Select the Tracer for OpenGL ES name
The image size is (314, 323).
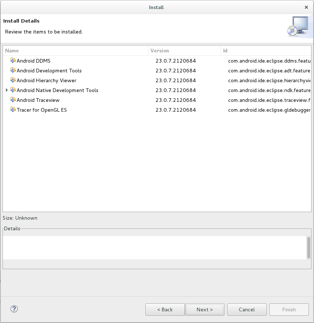[x=42, y=110]
